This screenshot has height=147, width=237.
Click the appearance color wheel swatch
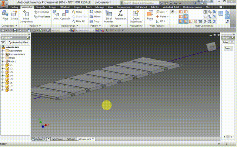(73, 30)
